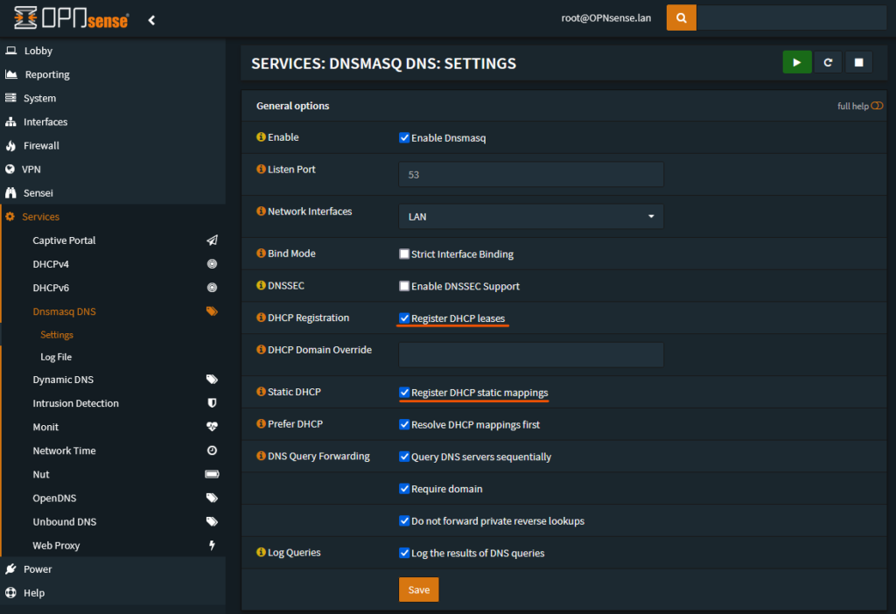Click the Web Proxy lightning bolt icon

coord(212,546)
